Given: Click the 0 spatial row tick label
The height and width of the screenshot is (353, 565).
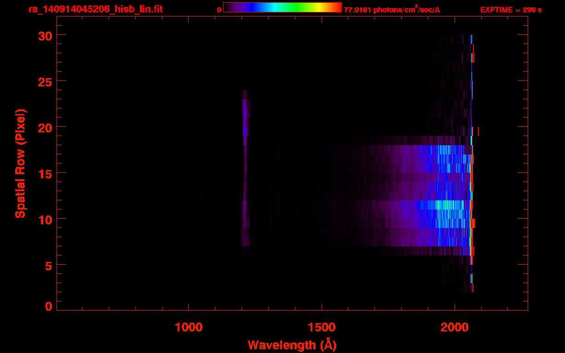Looking at the screenshot, I should tap(49, 306).
